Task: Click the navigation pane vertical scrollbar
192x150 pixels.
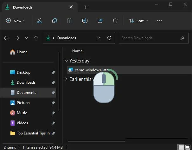Action: (x=59, y=82)
